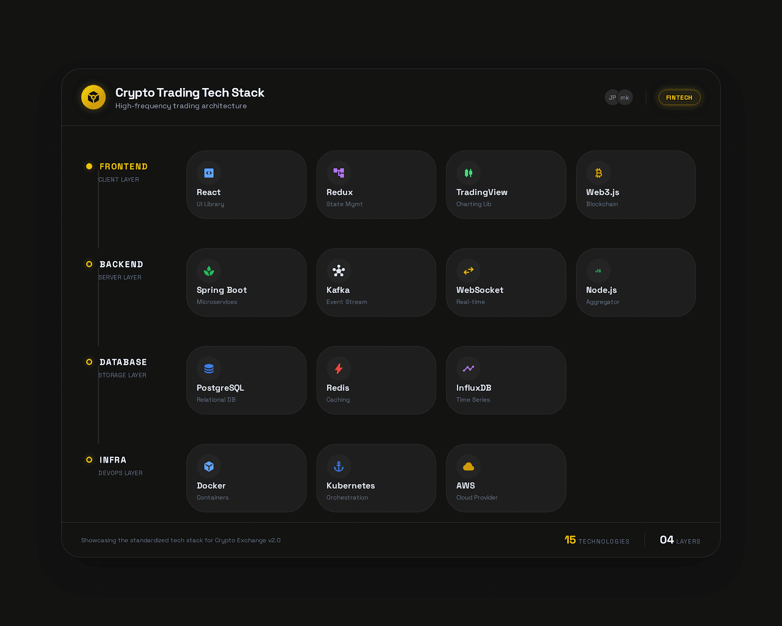Select the React UI Library icon

coord(209,173)
